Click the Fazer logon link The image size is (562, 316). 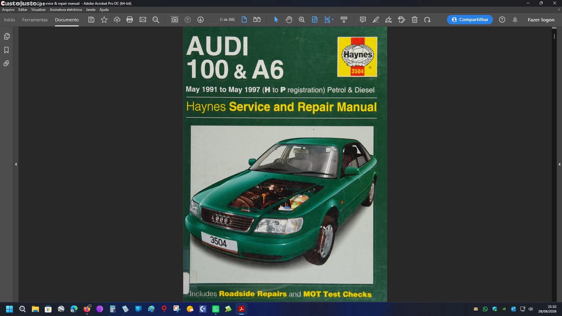(x=541, y=20)
